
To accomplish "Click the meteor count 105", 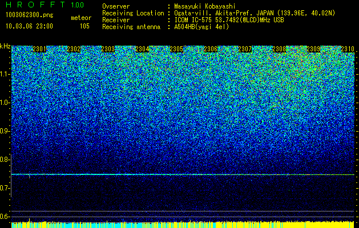I will 84,26.
